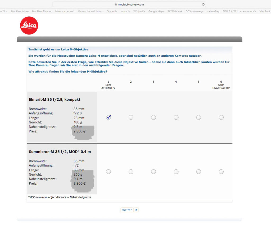The width and height of the screenshot is (271, 226).
Task: Click the 2.800 € price value
Action: tap(79, 131)
